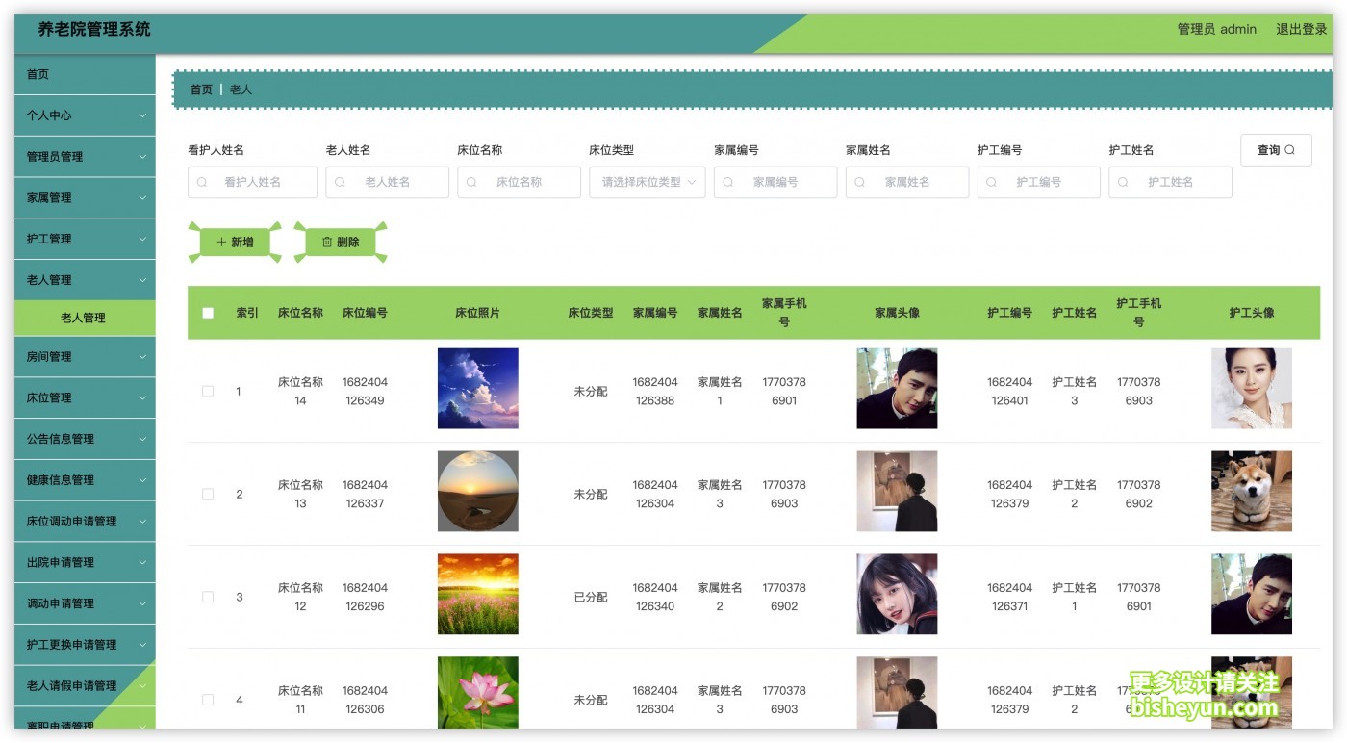Click search icon in 护工姓名 field
The height and width of the screenshot is (743, 1347).
pos(1124,182)
